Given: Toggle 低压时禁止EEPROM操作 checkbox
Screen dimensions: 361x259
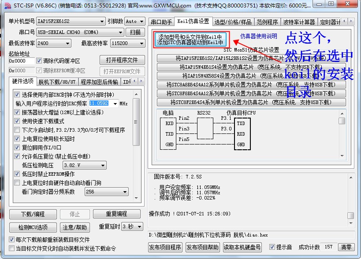Looking at the screenshot, I should click(x=17, y=174).
